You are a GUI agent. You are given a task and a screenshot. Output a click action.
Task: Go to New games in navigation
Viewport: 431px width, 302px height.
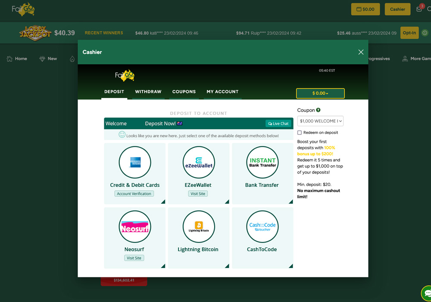[x=52, y=59]
